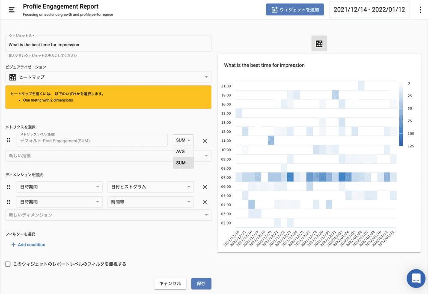This screenshot has width=428, height=294.
Task: Expand the ヒートマップ visualization dropdown
Action: click(108, 77)
